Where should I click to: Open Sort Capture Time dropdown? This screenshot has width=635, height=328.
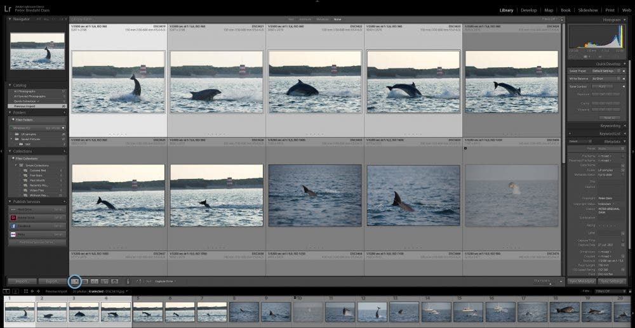(x=166, y=281)
